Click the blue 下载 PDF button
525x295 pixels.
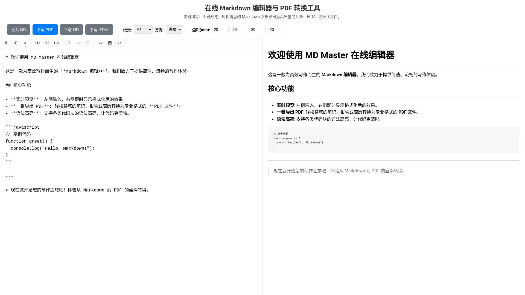45,29
